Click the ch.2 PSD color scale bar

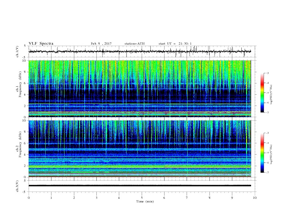coord(262,153)
